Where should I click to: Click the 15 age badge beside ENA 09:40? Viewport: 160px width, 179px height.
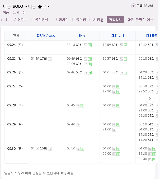coord(78,125)
